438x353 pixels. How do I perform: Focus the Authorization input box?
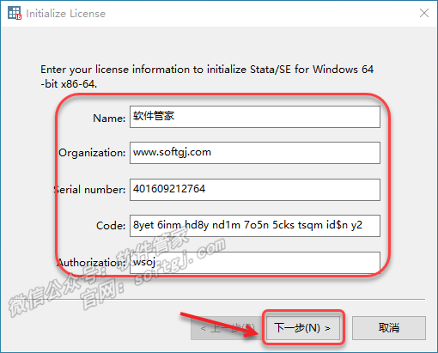coord(255,263)
